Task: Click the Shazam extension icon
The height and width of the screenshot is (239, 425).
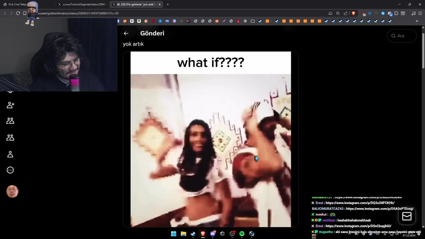Action: 383,13
